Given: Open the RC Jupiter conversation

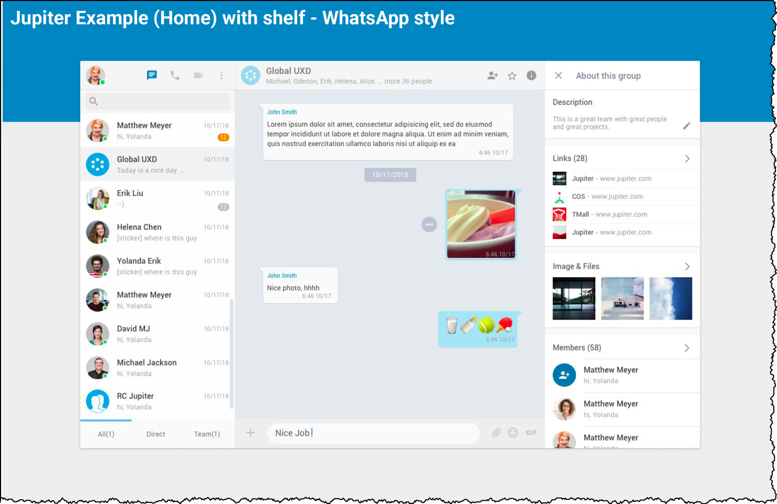Looking at the screenshot, I should (x=157, y=402).
